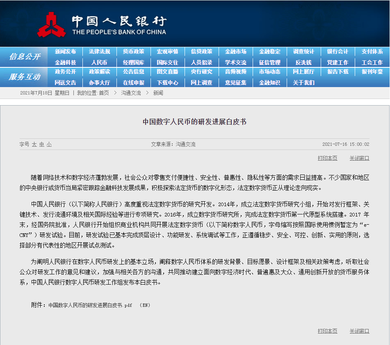The image size is (390, 345).
Task: Open 金融市场 navigation link
Action: tap(235, 52)
